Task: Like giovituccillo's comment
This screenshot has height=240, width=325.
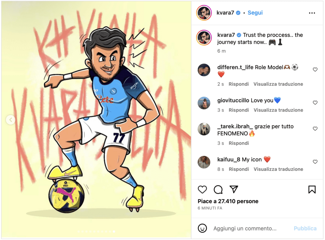Action: [x=315, y=103]
